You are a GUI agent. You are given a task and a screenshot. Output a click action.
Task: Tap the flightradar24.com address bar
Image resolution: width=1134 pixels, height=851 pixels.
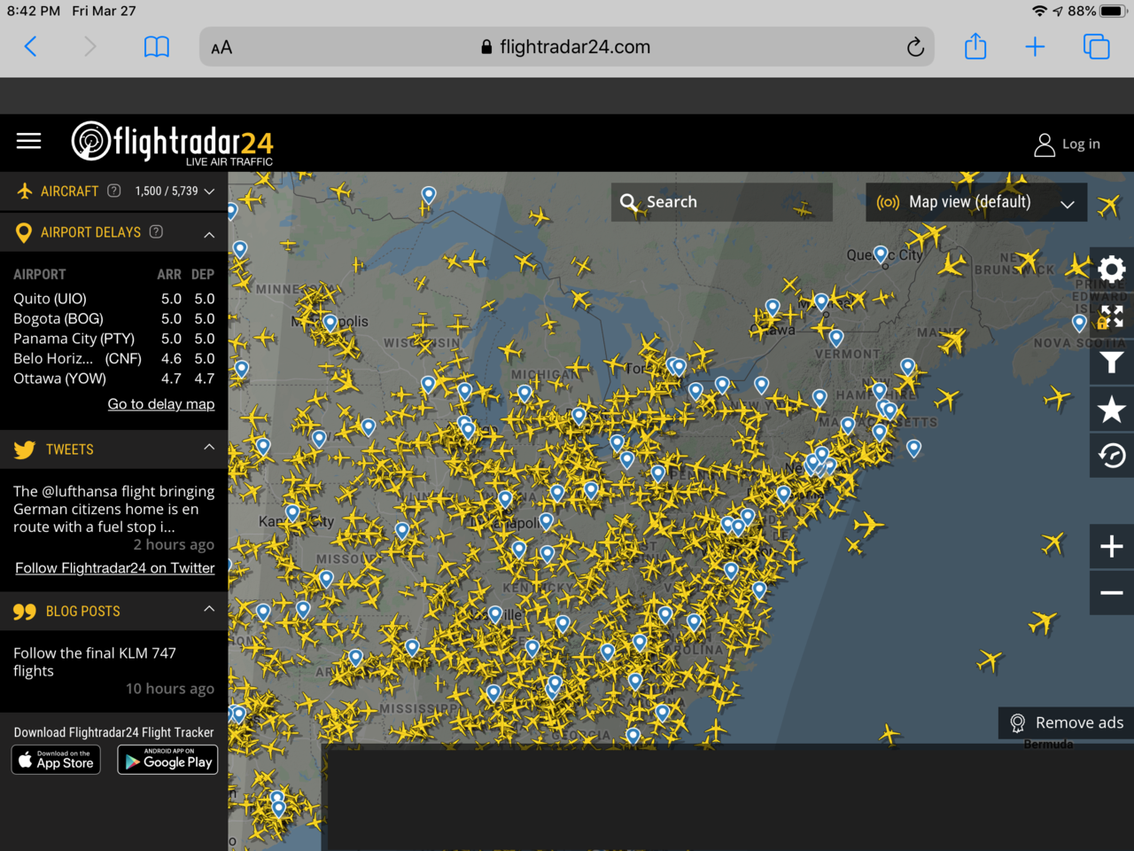pyautogui.click(x=567, y=47)
